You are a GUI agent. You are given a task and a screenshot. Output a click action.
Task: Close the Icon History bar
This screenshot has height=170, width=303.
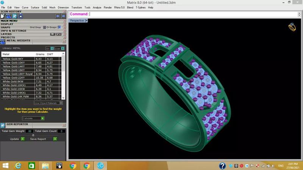click(65, 12)
